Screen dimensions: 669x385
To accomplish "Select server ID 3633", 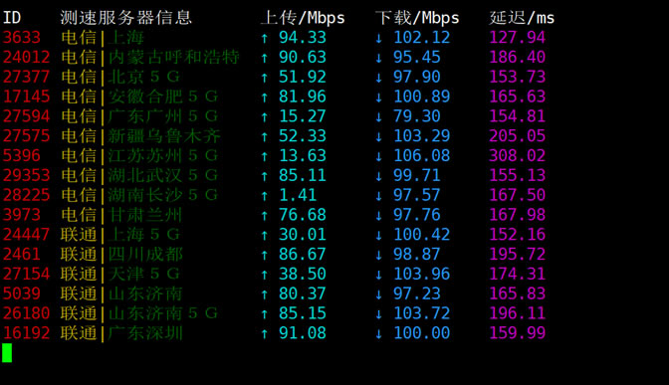I will (x=22, y=38).
